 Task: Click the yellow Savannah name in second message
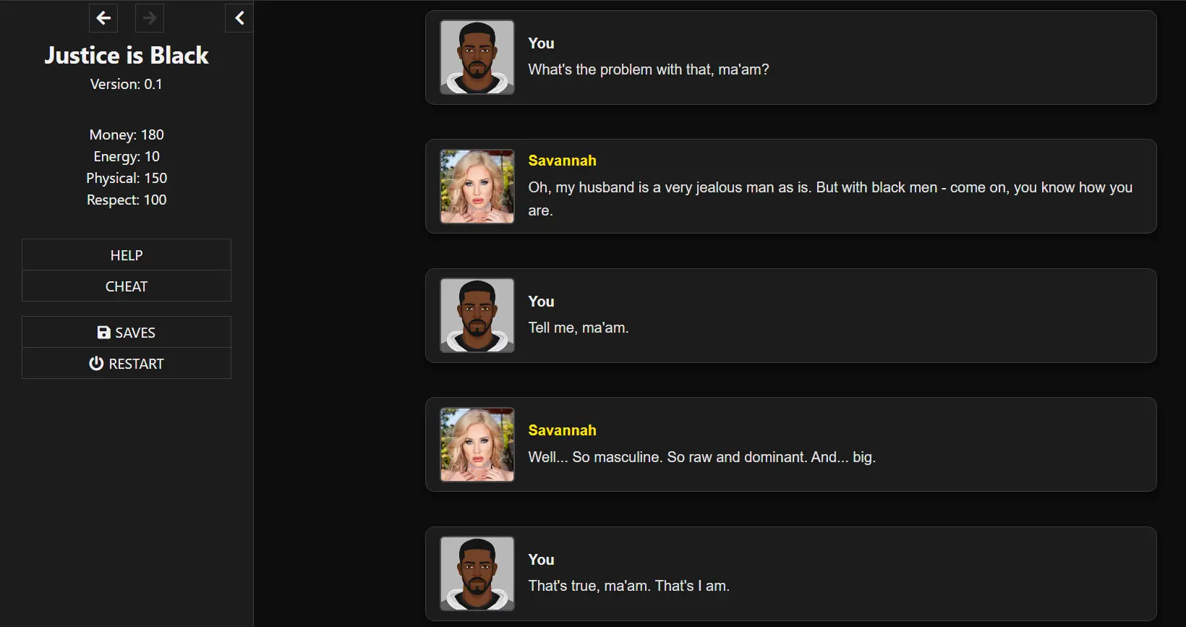tap(562, 161)
